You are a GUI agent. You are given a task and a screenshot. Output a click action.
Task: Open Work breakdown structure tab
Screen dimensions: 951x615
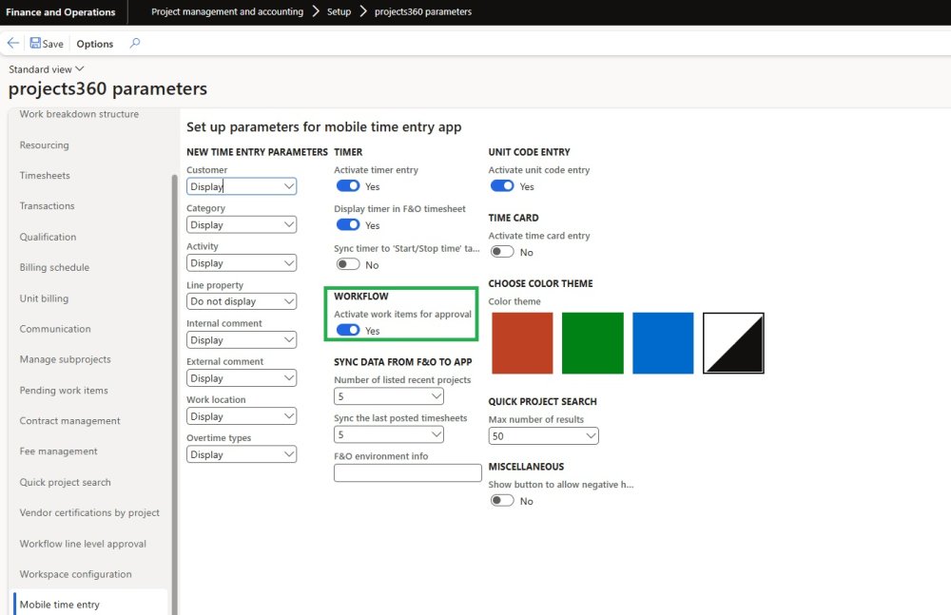click(x=79, y=114)
